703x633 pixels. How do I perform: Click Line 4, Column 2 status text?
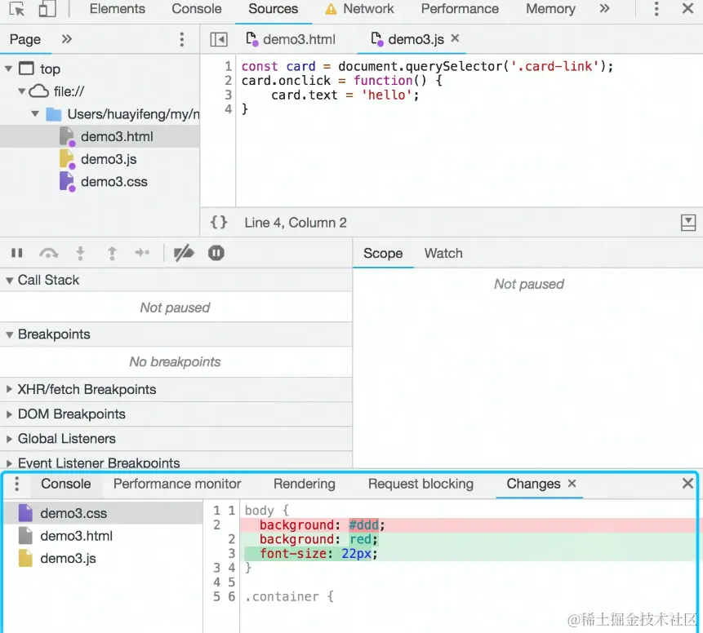click(296, 223)
